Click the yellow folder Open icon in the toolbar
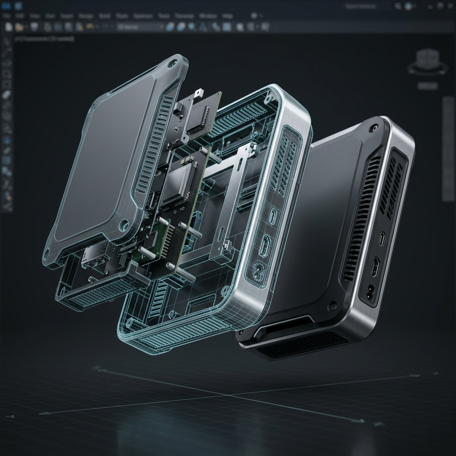 click(x=19, y=27)
